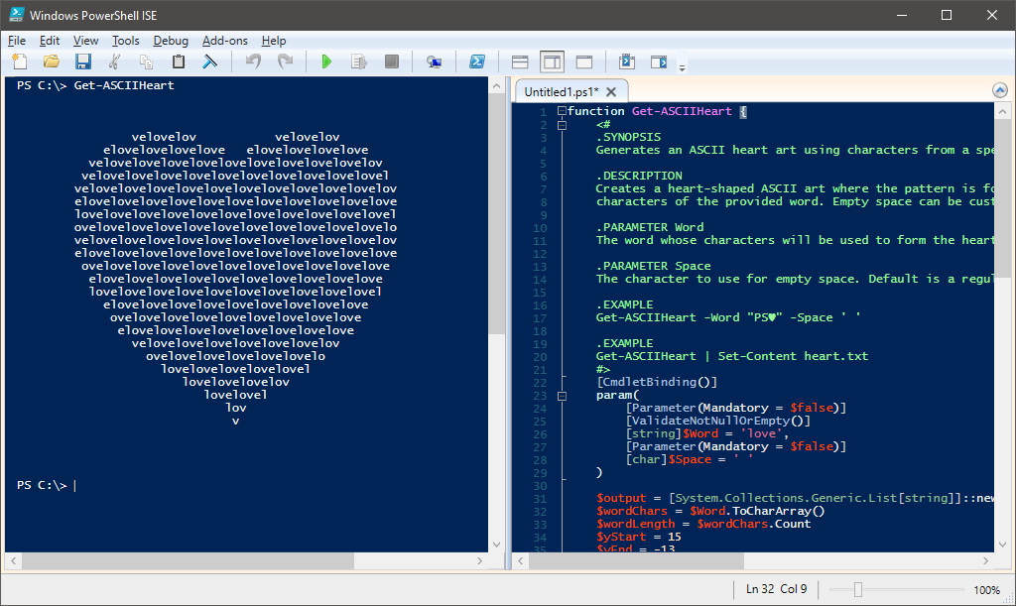Collapse the Get-ASCIIHeart function fold marker
The image size is (1016, 606).
(562, 111)
